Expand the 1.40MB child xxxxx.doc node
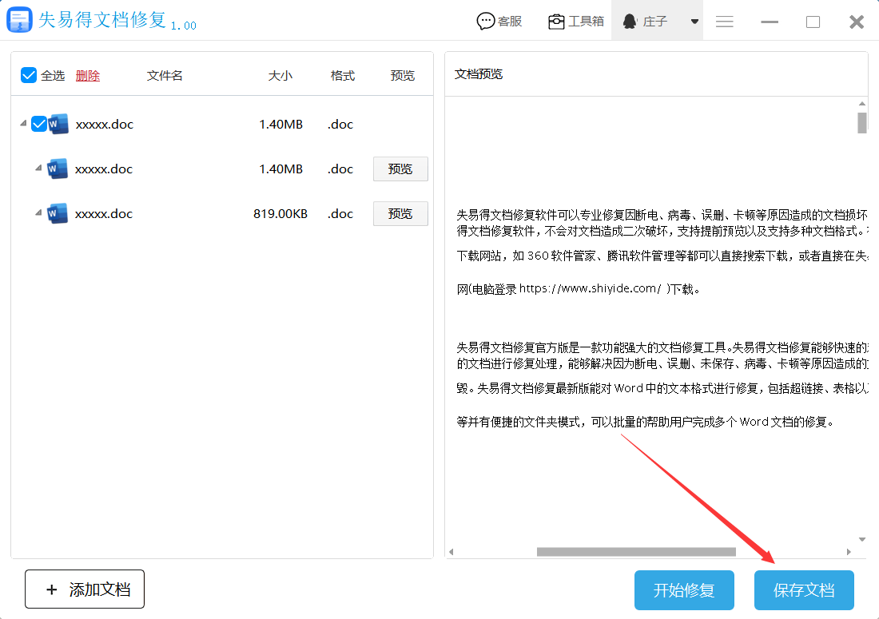This screenshot has height=619, width=879. click(38, 168)
